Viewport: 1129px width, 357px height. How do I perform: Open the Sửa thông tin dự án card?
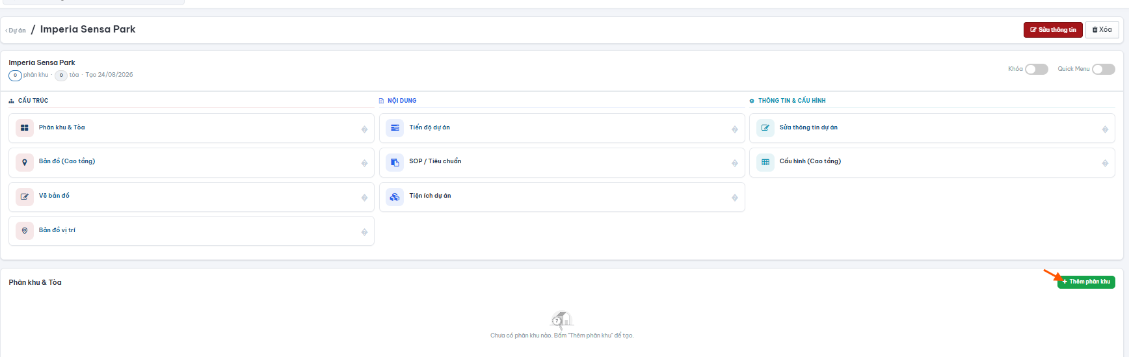(932, 128)
